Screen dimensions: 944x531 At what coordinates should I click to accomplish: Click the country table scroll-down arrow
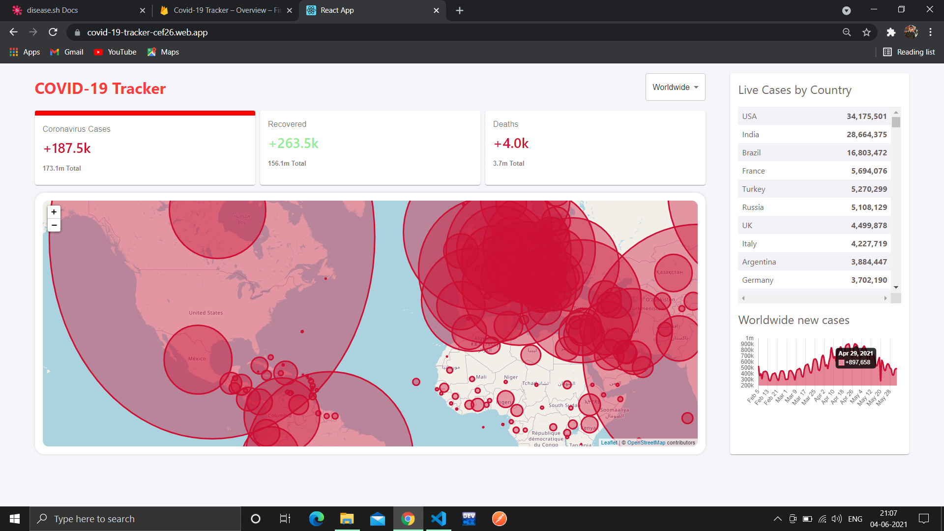click(x=896, y=287)
